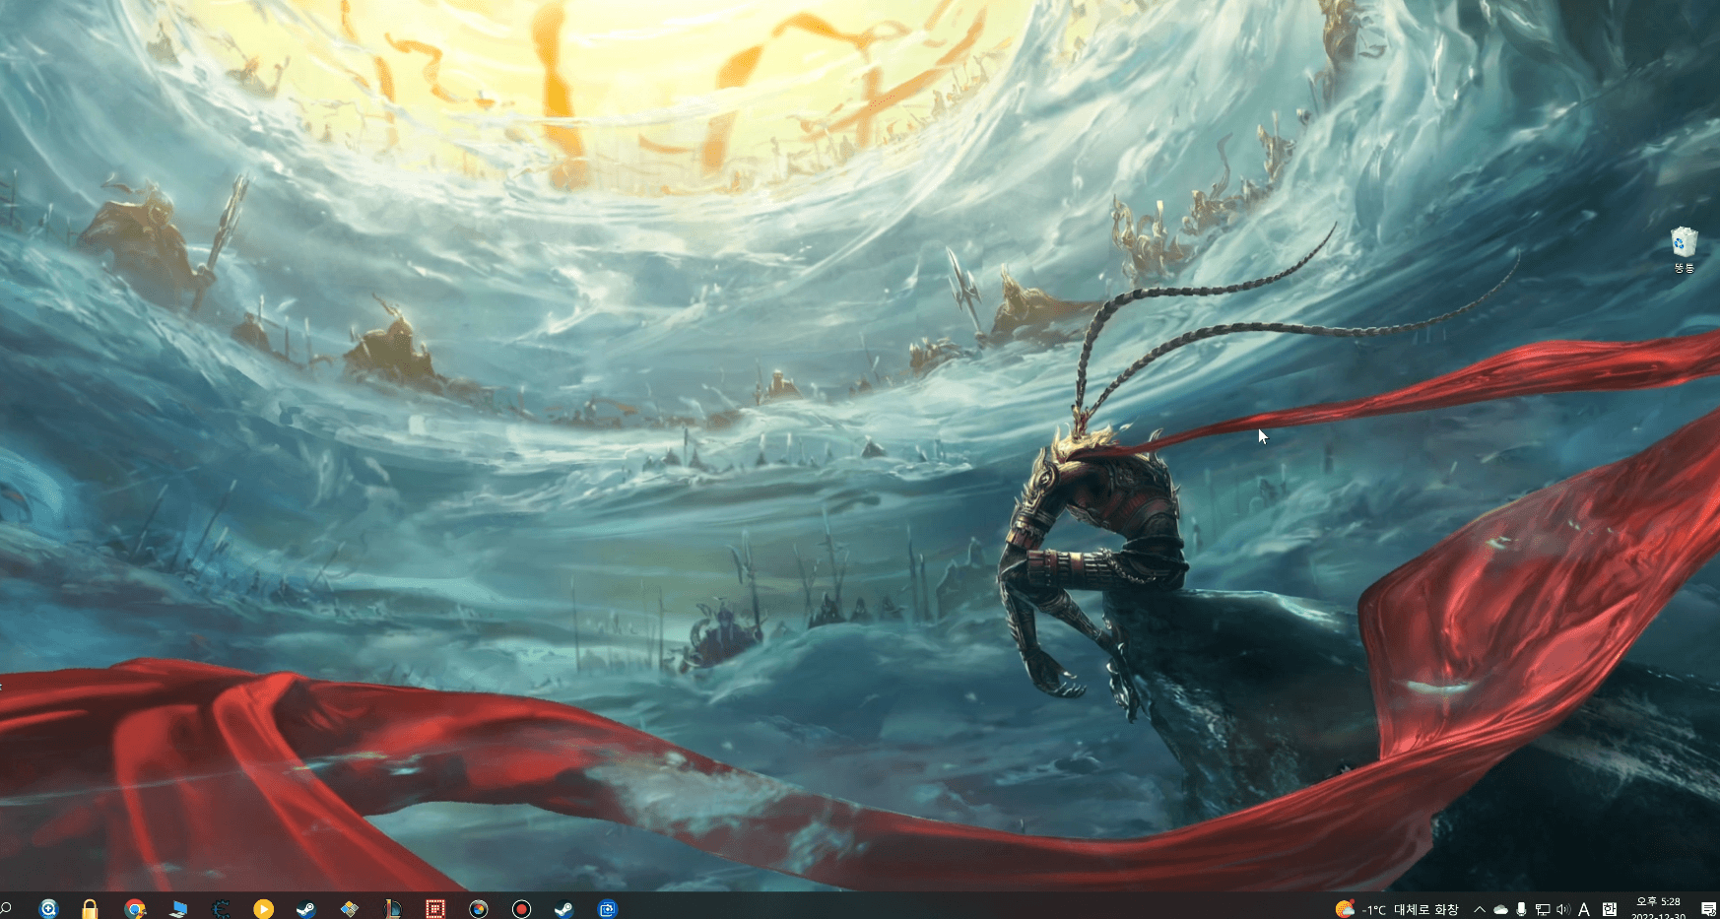This screenshot has height=919, width=1720.
Task: Open the clock showing 오후 5:28
Action: [1658, 908]
